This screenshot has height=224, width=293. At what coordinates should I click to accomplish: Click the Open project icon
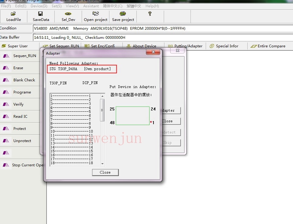95,14
